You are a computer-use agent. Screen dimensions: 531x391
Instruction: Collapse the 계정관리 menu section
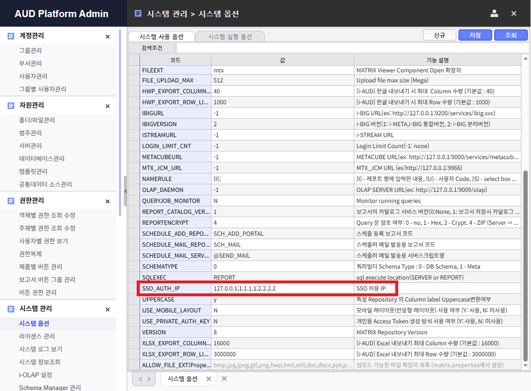tap(108, 37)
